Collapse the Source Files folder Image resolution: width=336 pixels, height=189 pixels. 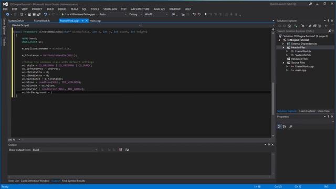(x=283, y=63)
